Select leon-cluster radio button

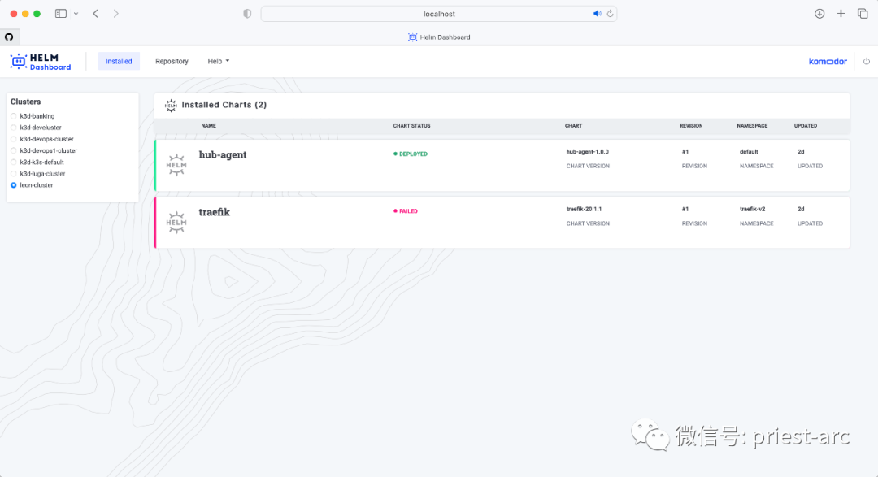coord(14,185)
